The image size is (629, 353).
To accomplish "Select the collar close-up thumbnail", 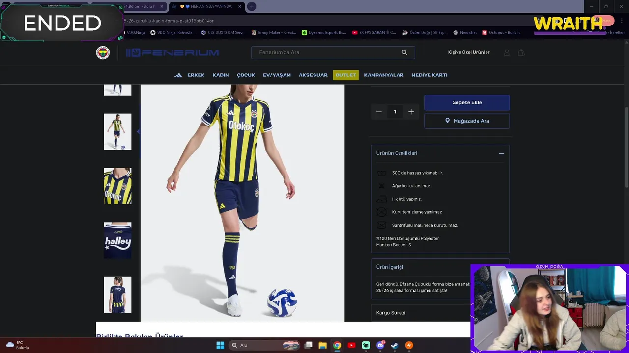I will [117, 186].
